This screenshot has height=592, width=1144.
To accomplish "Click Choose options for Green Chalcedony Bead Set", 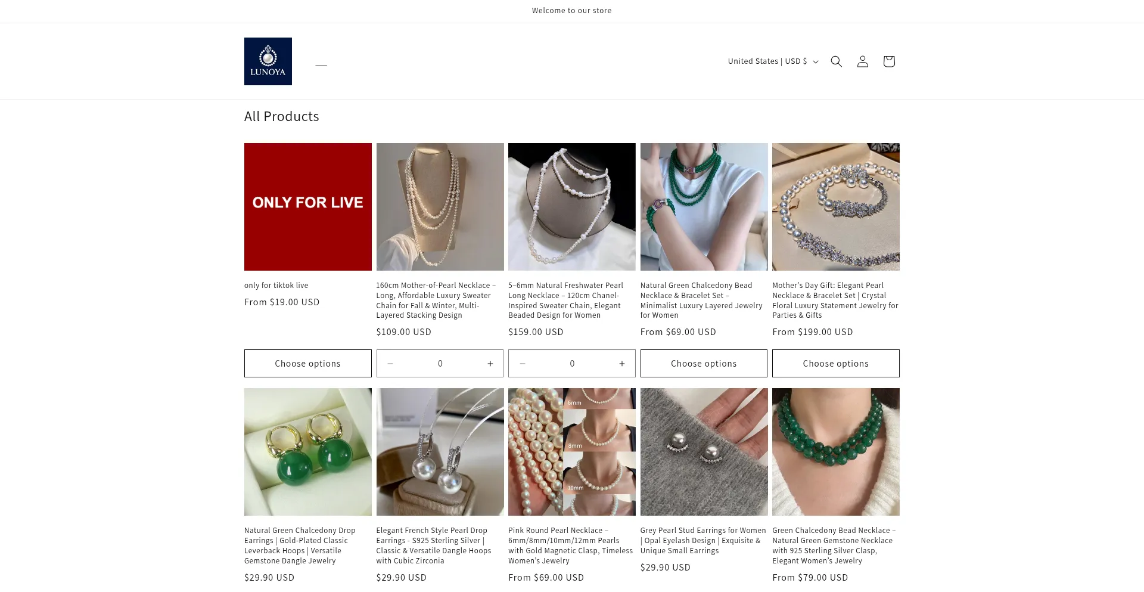I will click(704, 363).
